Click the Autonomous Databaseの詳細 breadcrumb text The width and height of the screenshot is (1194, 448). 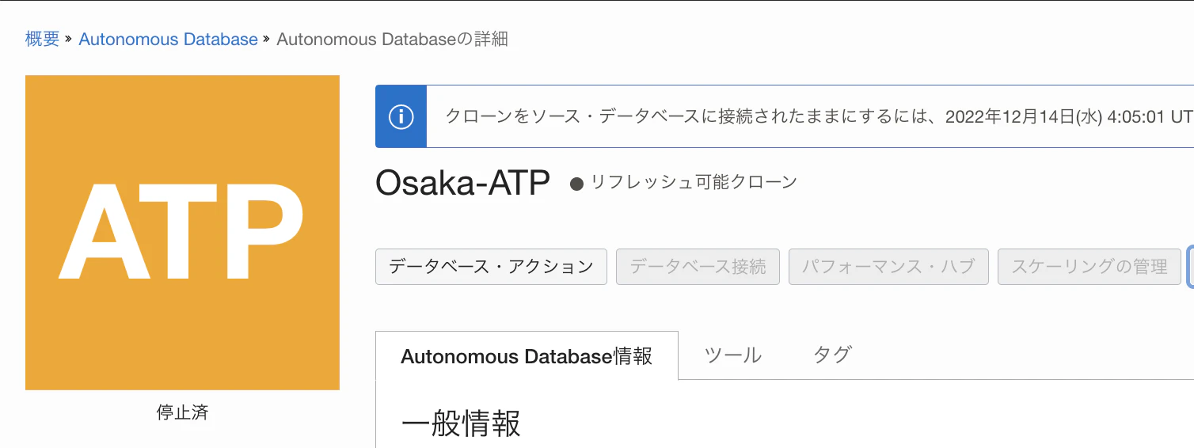tap(392, 39)
